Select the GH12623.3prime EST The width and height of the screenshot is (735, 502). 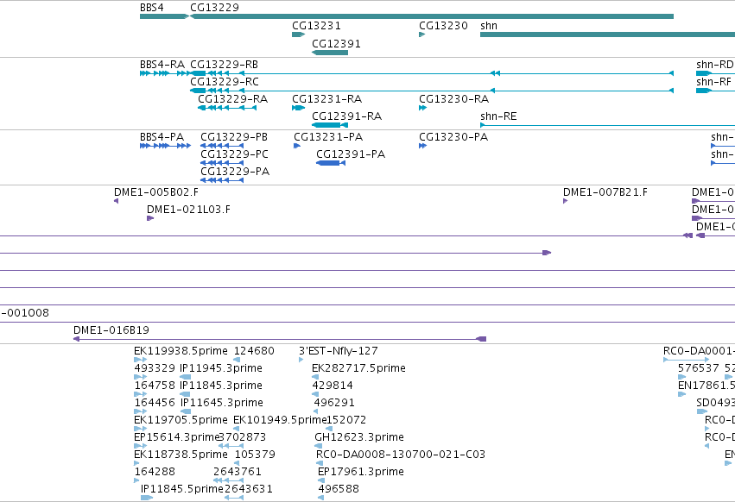tap(318, 446)
